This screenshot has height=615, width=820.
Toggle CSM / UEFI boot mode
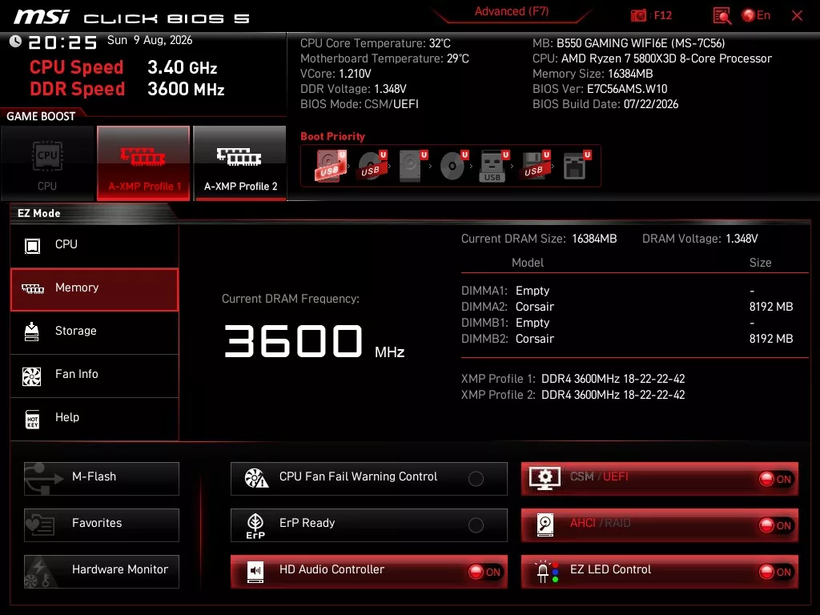pyautogui.click(x=660, y=478)
